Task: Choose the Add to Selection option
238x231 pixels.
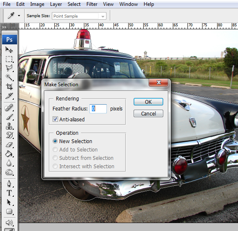Action: (55, 149)
